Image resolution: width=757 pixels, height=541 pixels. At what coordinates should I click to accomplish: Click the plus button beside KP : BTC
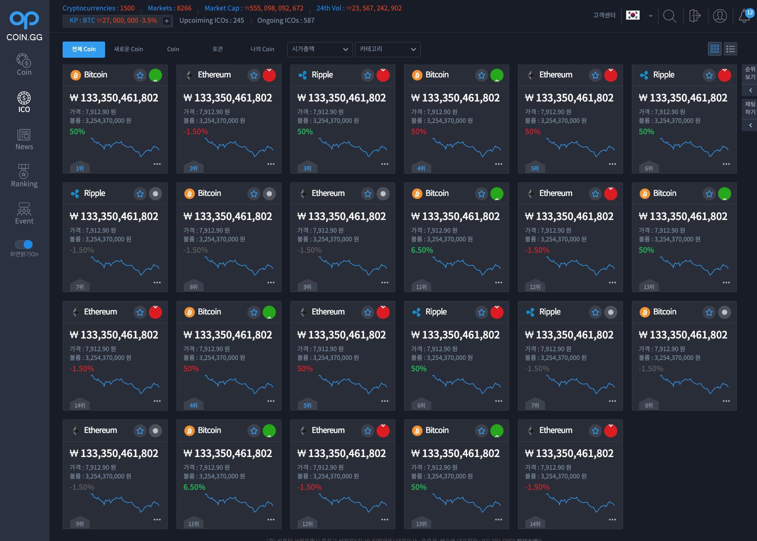(x=166, y=21)
